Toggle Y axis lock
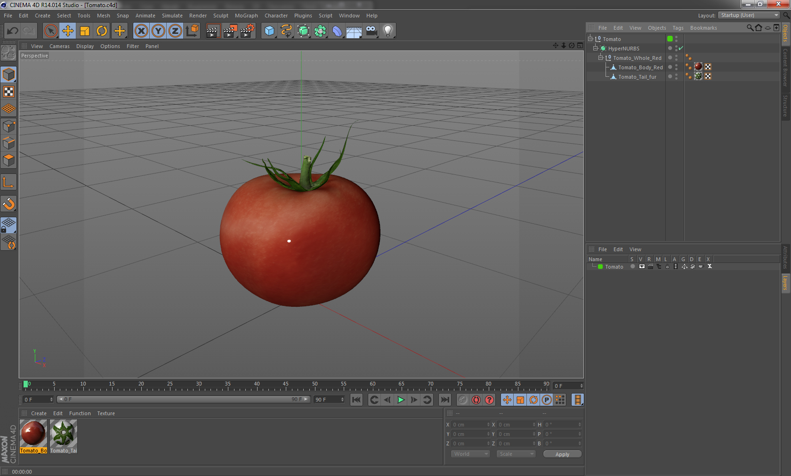 pyautogui.click(x=158, y=31)
